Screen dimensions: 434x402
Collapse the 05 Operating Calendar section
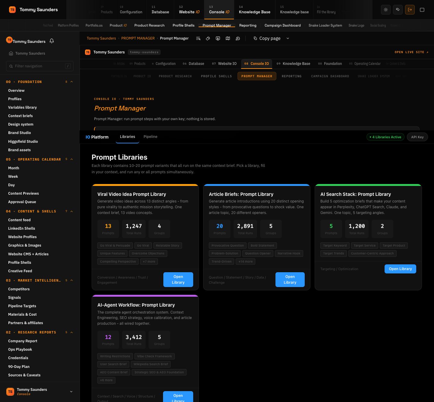coord(71,159)
